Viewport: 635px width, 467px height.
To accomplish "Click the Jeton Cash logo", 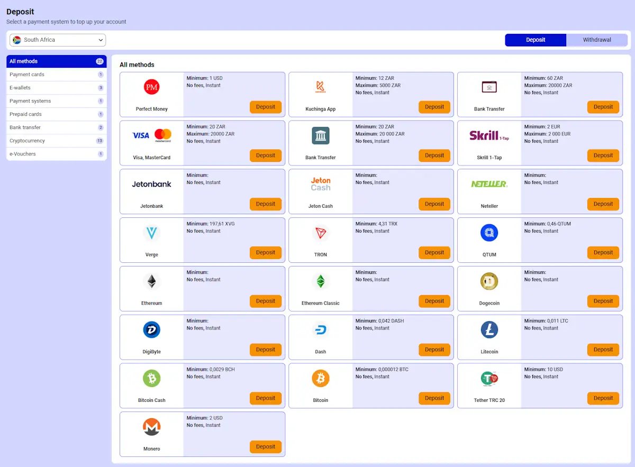I will point(320,184).
